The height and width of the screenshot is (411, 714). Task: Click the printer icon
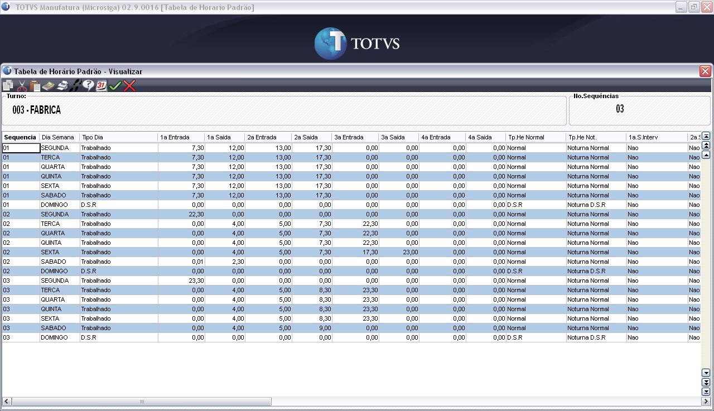tap(62, 86)
